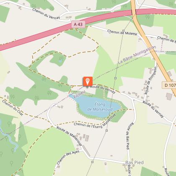The image size is (176, 176).
Task: Select the Bas Pied locality label
Action: (135, 163)
